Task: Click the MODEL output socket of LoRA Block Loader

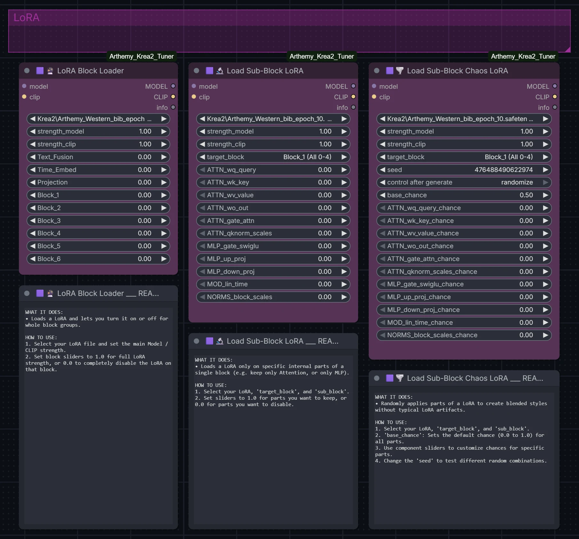Action: point(173,86)
